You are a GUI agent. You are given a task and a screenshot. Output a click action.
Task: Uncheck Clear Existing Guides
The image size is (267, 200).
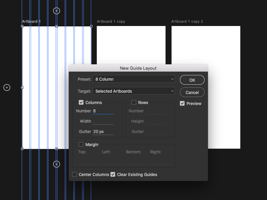pos(113,174)
